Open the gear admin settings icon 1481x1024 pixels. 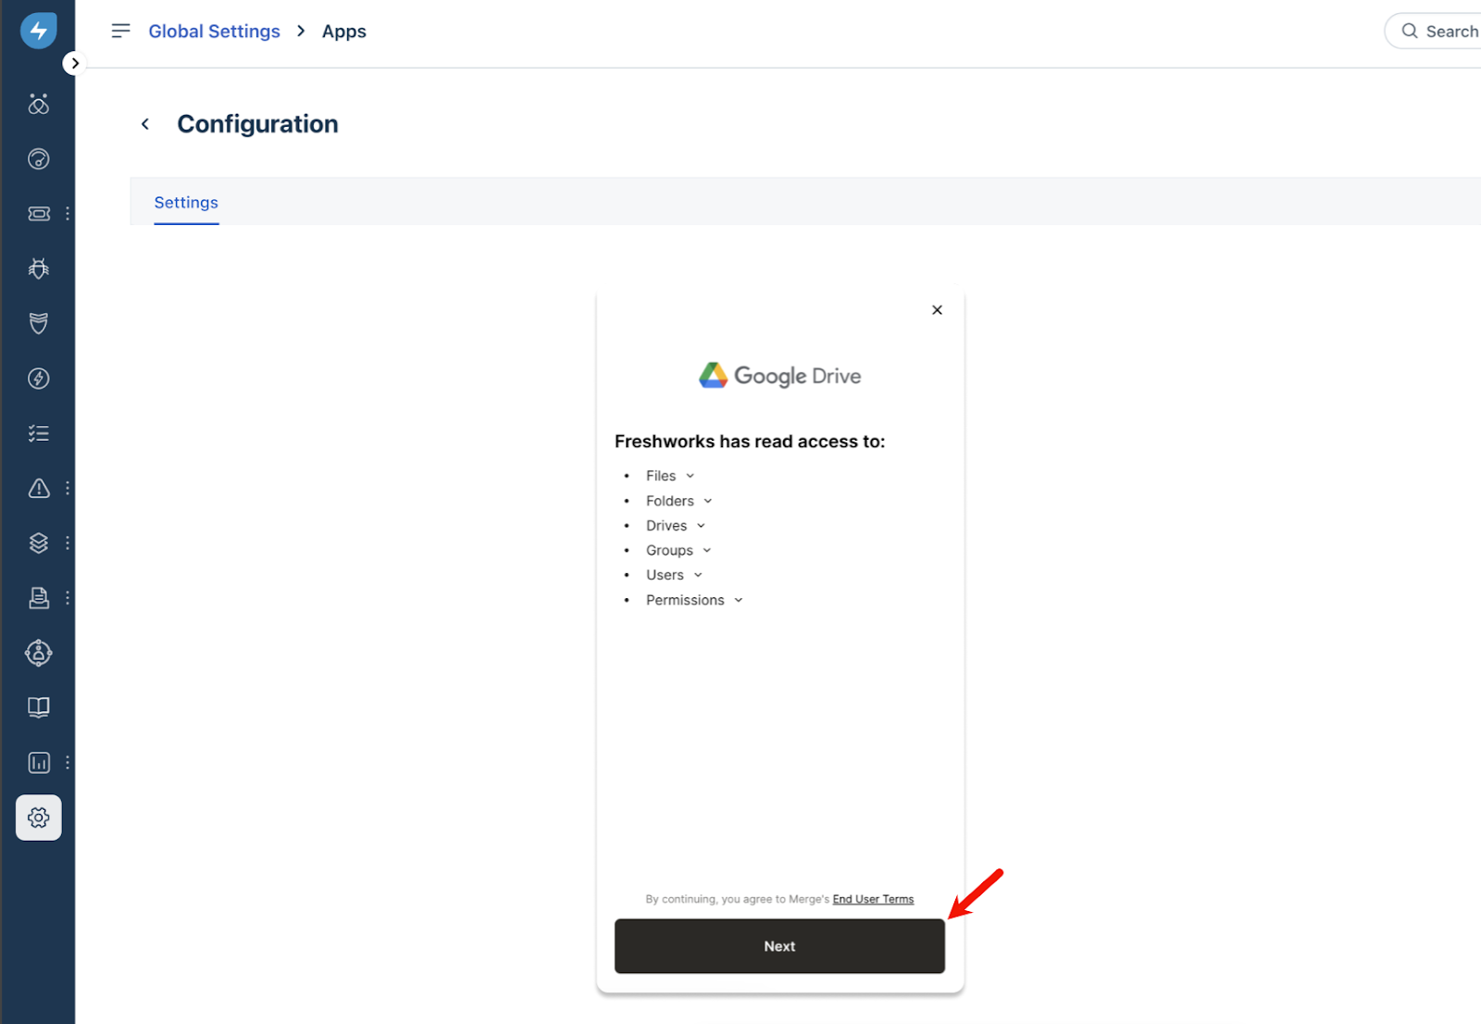click(39, 818)
